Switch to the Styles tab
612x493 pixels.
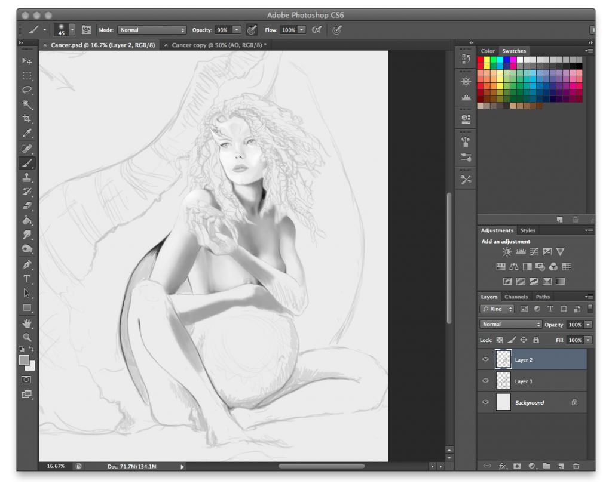(x=528, y=230)
